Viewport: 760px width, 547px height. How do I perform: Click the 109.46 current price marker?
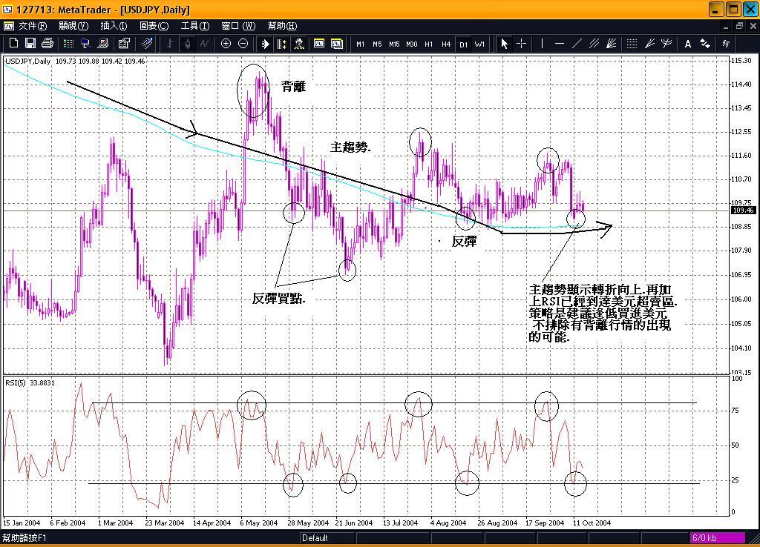743,210
